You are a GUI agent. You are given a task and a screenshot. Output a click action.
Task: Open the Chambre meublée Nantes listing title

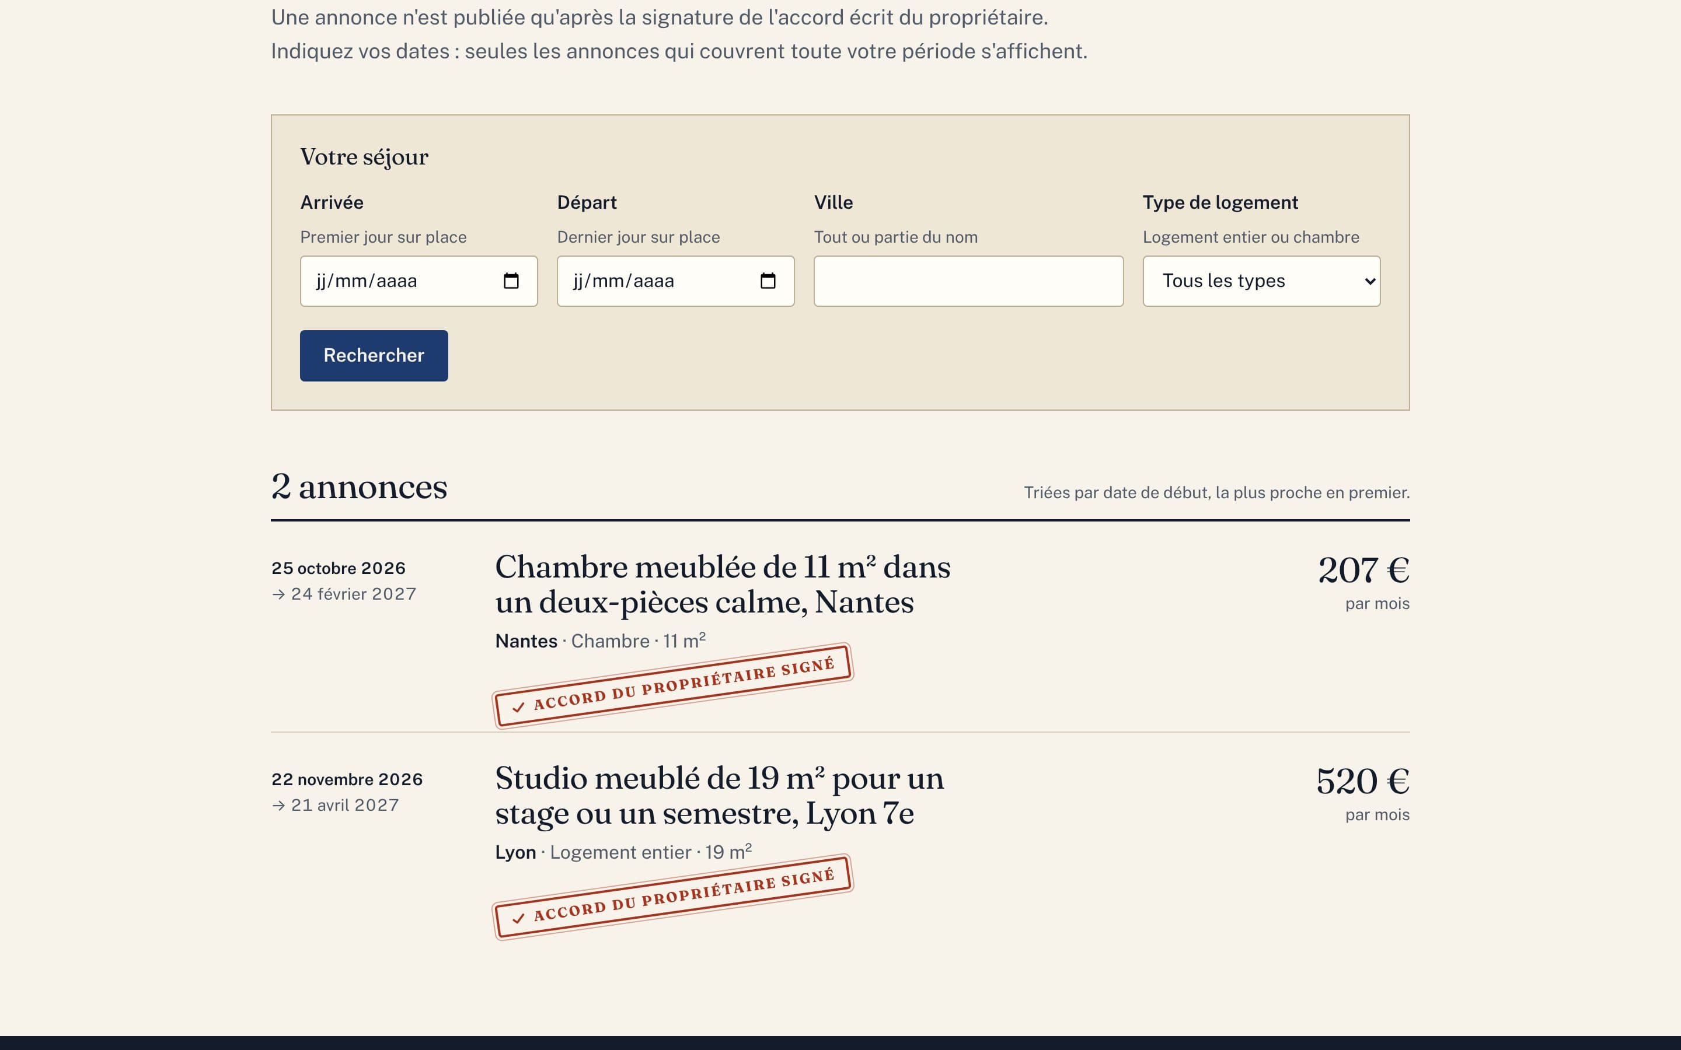pyautogui.click(x=723, y=584)
